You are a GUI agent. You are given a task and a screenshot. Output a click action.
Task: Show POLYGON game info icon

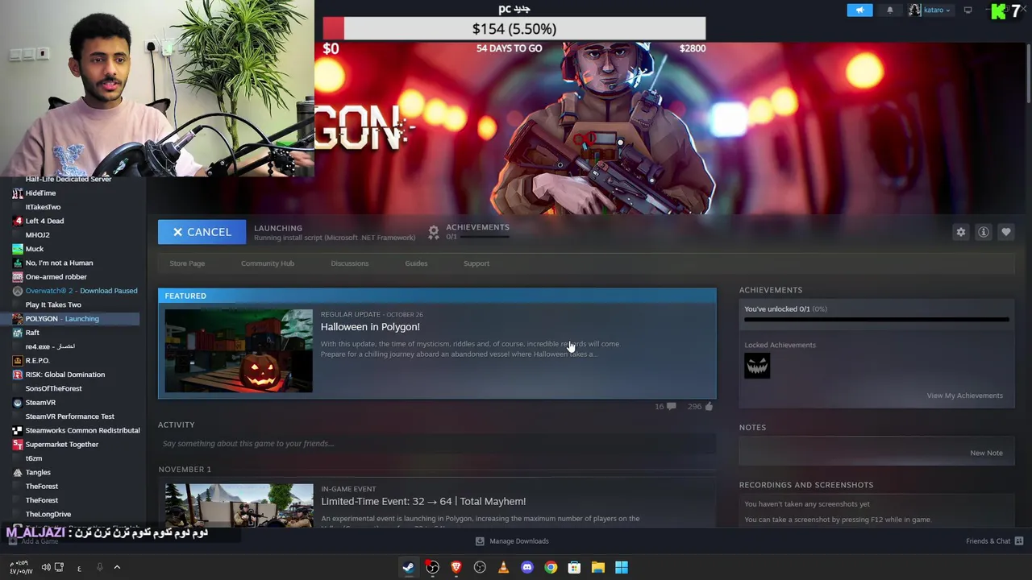[984, 232]
